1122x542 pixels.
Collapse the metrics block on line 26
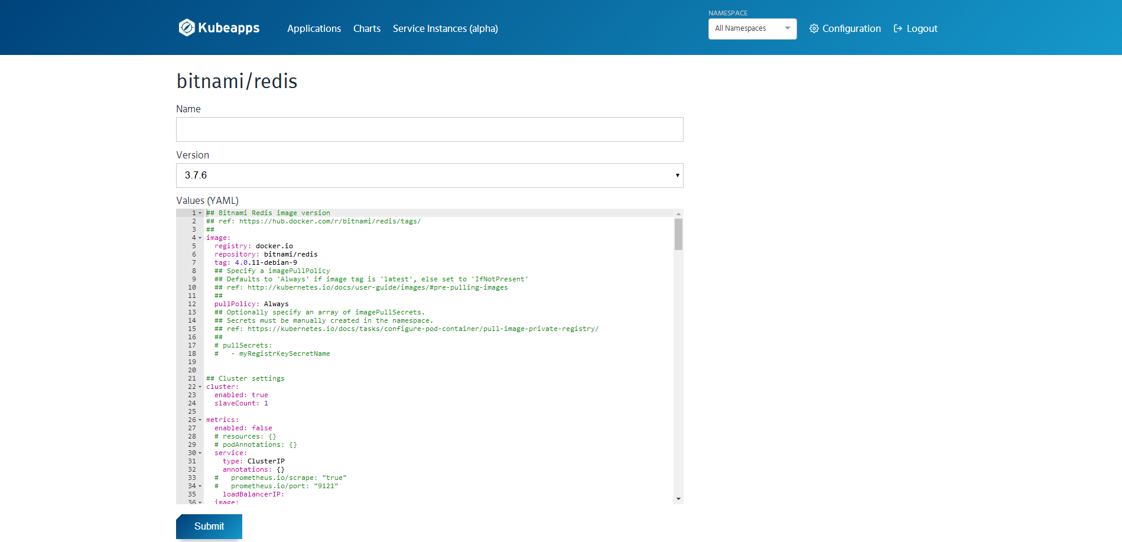200,420
